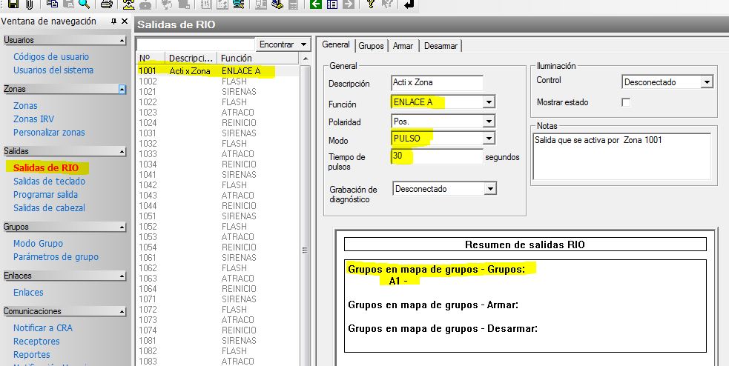Select output row 1053 in the list
The height and width of the screenshot is (366, 729).
pyautogui.click(x=217, y=237)
